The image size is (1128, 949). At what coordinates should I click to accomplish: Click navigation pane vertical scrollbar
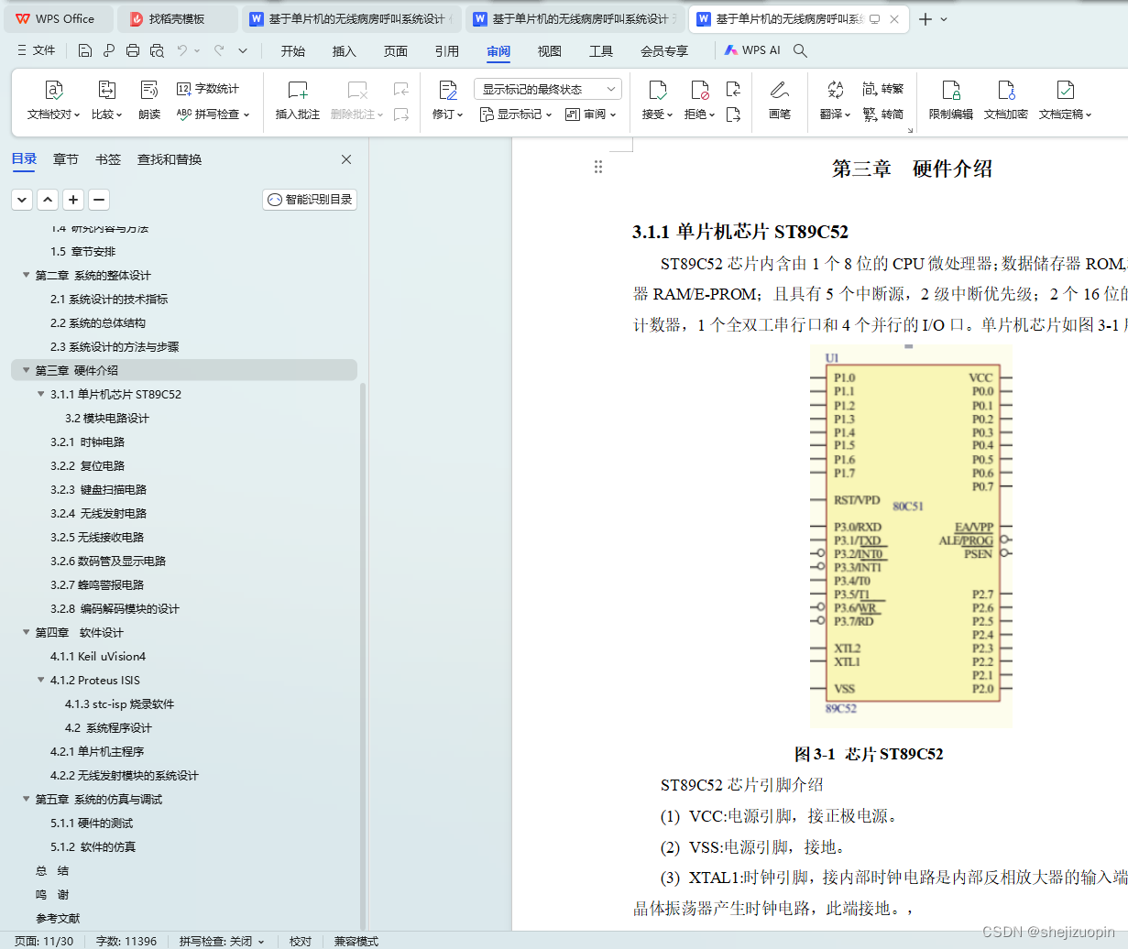point(363,656)
